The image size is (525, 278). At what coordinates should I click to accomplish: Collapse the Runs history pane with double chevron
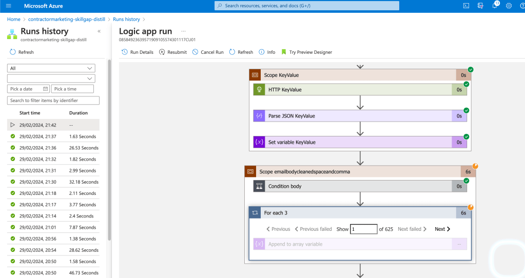click(x=99, y=31)
